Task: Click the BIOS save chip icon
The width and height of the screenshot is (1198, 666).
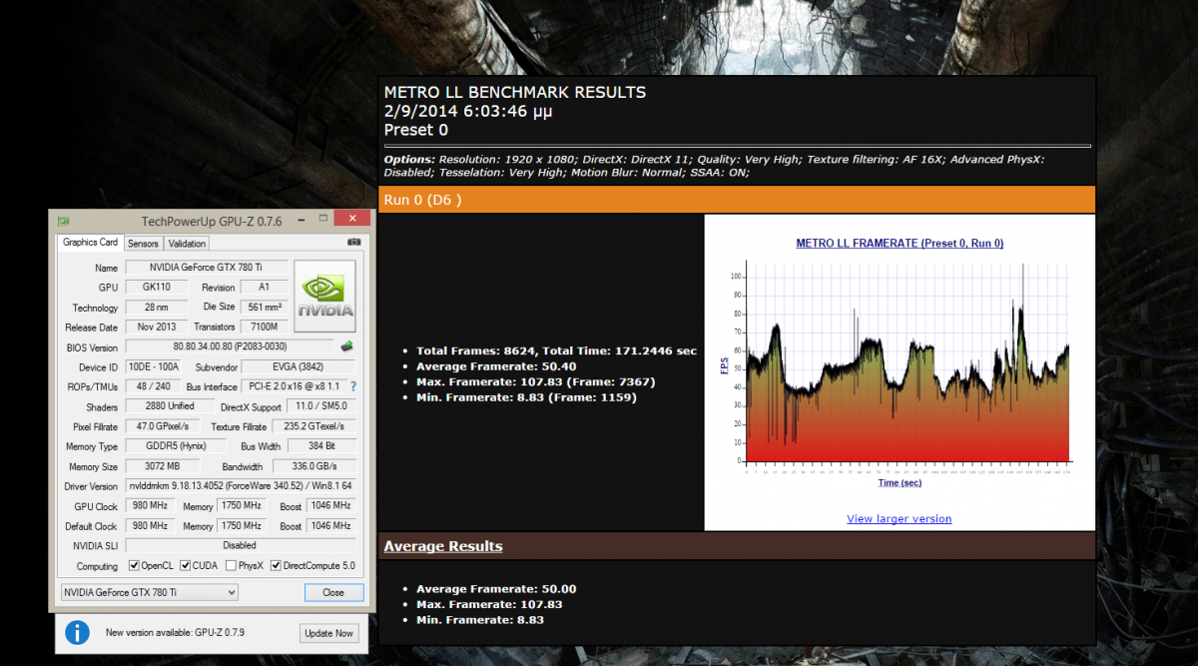Action: coord(346,346)
